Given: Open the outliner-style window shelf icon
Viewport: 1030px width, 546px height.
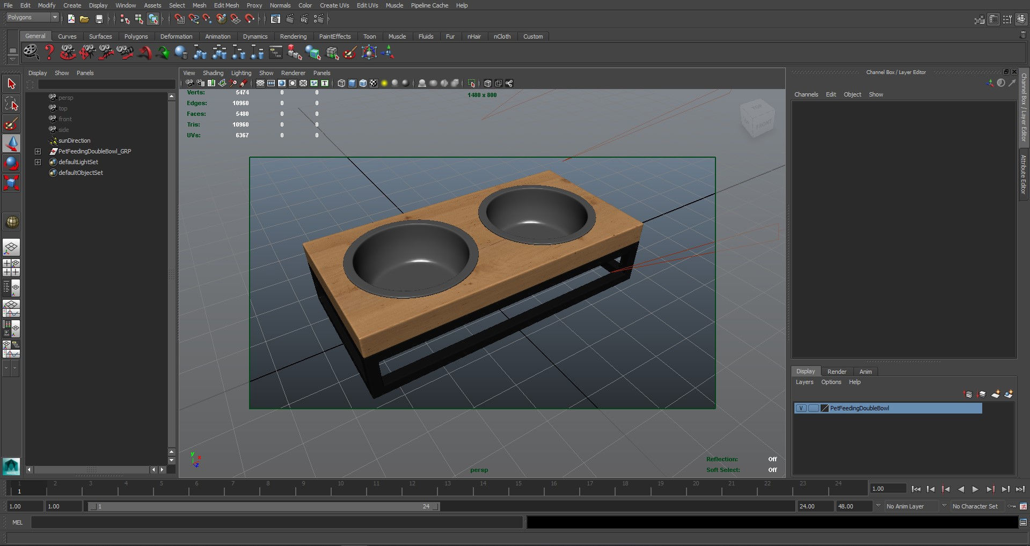Looking at the screenshot, I should 276,52.
